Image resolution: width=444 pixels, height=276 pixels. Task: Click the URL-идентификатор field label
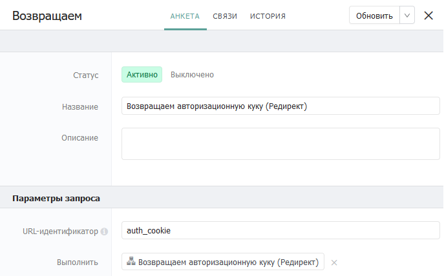coord(60,232)
